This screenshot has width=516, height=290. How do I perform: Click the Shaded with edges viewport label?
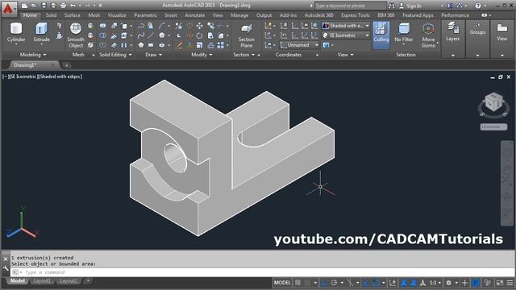click(60, 77)
